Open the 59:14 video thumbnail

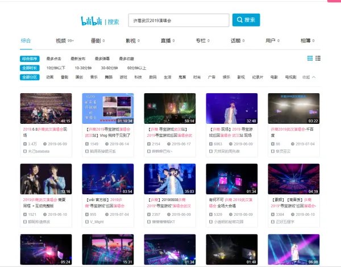[x=170, y=109]
